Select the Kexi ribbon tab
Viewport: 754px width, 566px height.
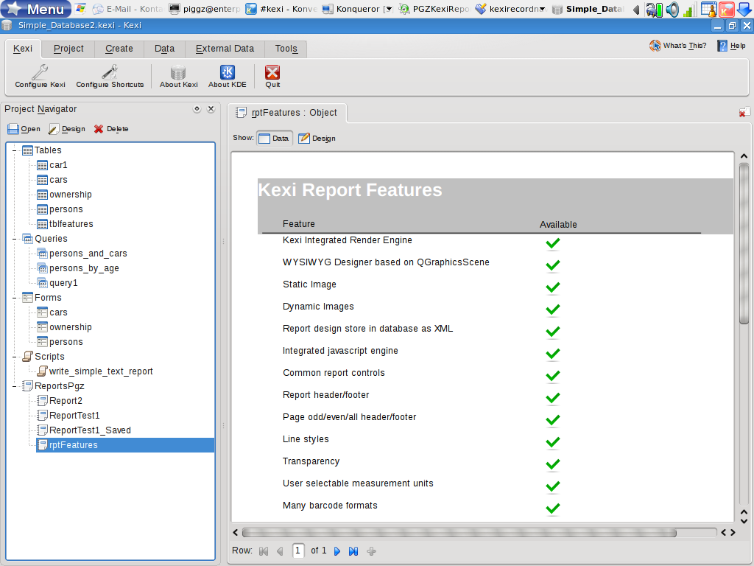[23, 49]
